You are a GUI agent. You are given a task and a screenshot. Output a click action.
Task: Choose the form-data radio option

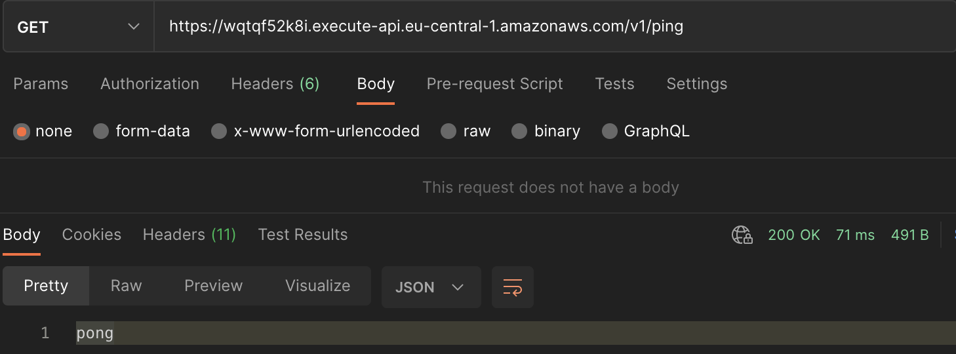pos(100,132)
